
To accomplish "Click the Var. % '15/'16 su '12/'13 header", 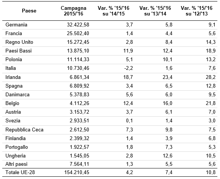I will (x=197, y=11).
